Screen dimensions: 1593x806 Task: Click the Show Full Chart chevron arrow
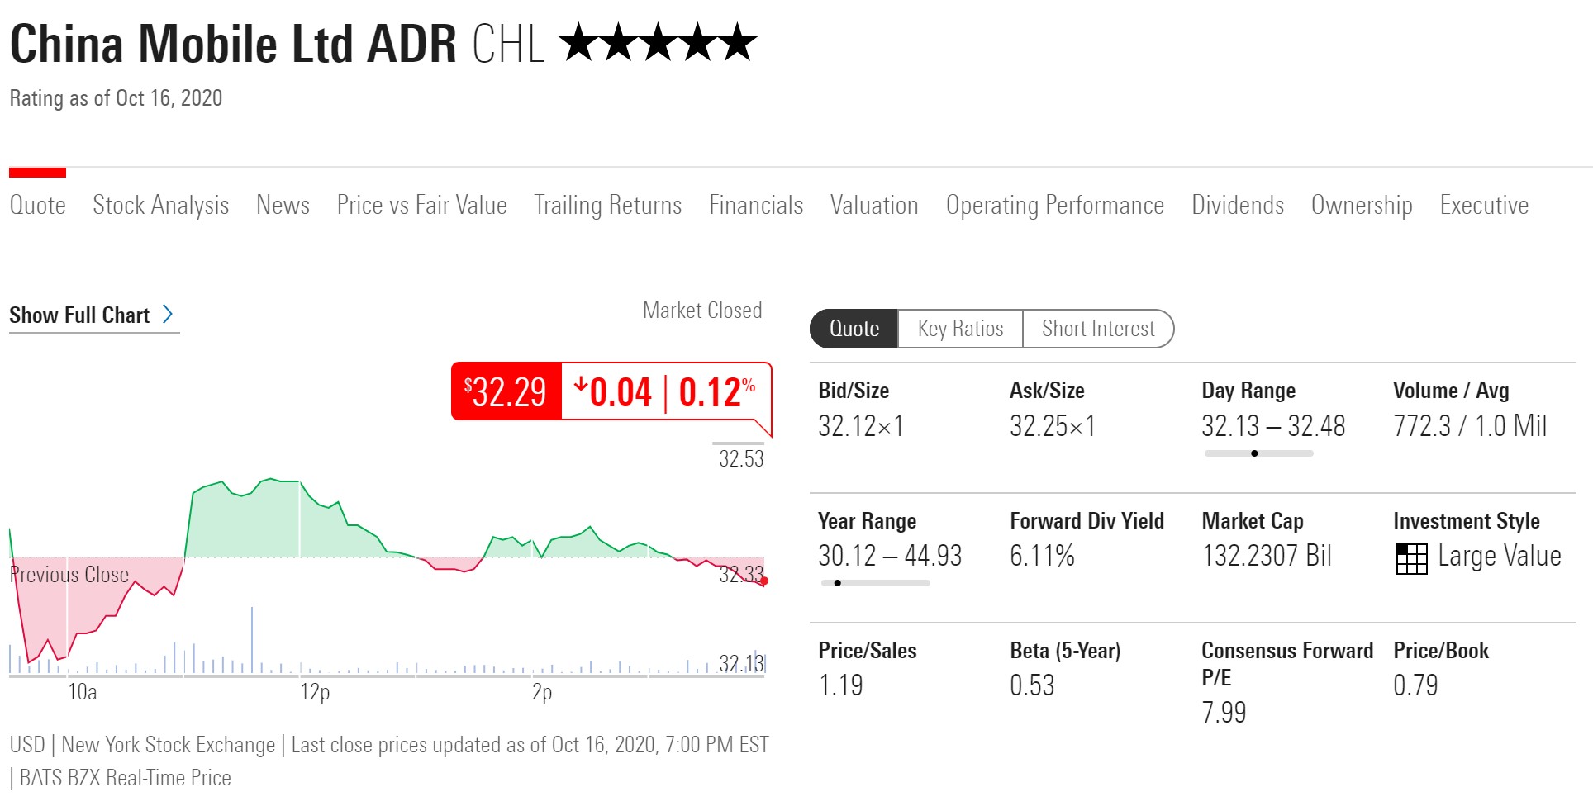point(168,315)
